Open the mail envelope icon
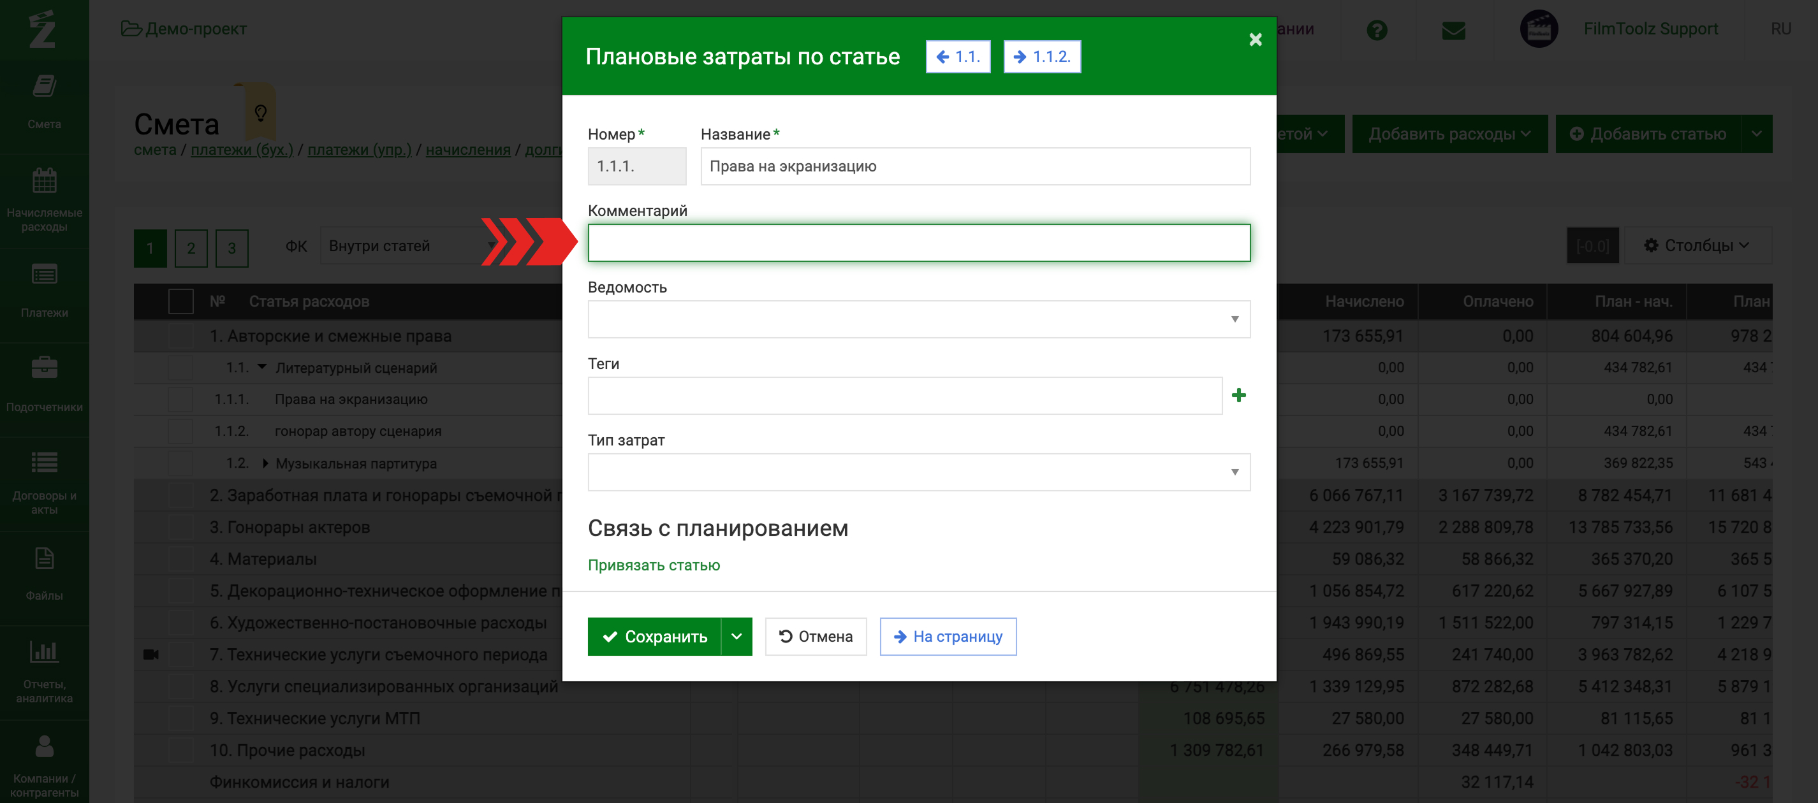 (x=1453, y=30)
